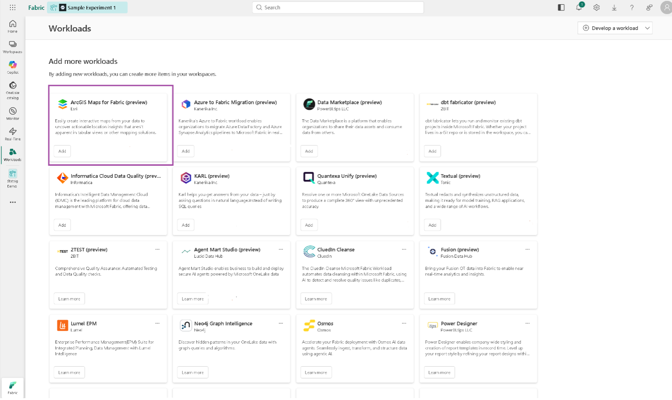Open the ellipsis menu on Lumel EPM
672x400 pixels.
[157, 323]
